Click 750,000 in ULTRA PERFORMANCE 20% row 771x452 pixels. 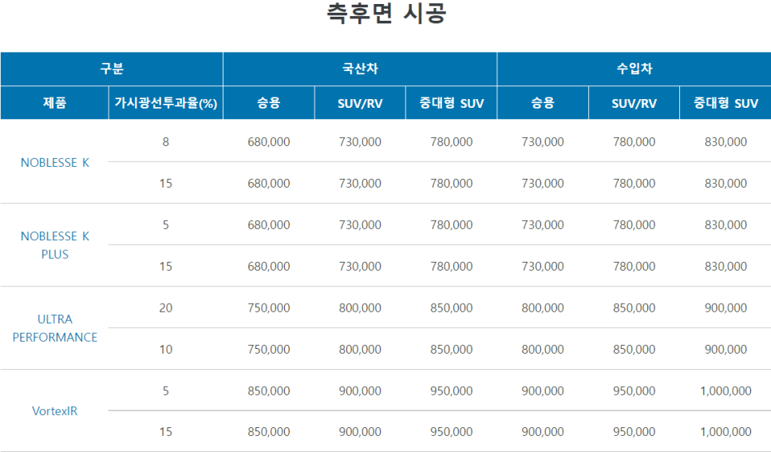269,308
